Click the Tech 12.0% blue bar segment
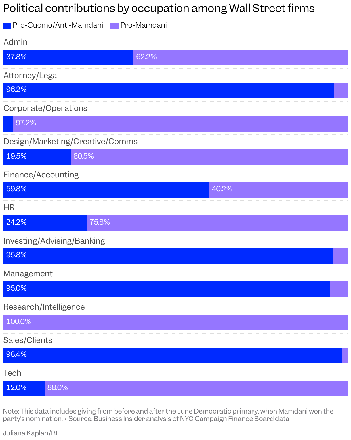 24,389
